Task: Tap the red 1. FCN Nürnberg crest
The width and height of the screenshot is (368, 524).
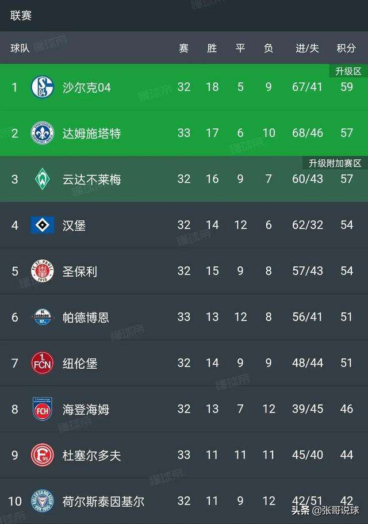Action: (x=43, y=363)
